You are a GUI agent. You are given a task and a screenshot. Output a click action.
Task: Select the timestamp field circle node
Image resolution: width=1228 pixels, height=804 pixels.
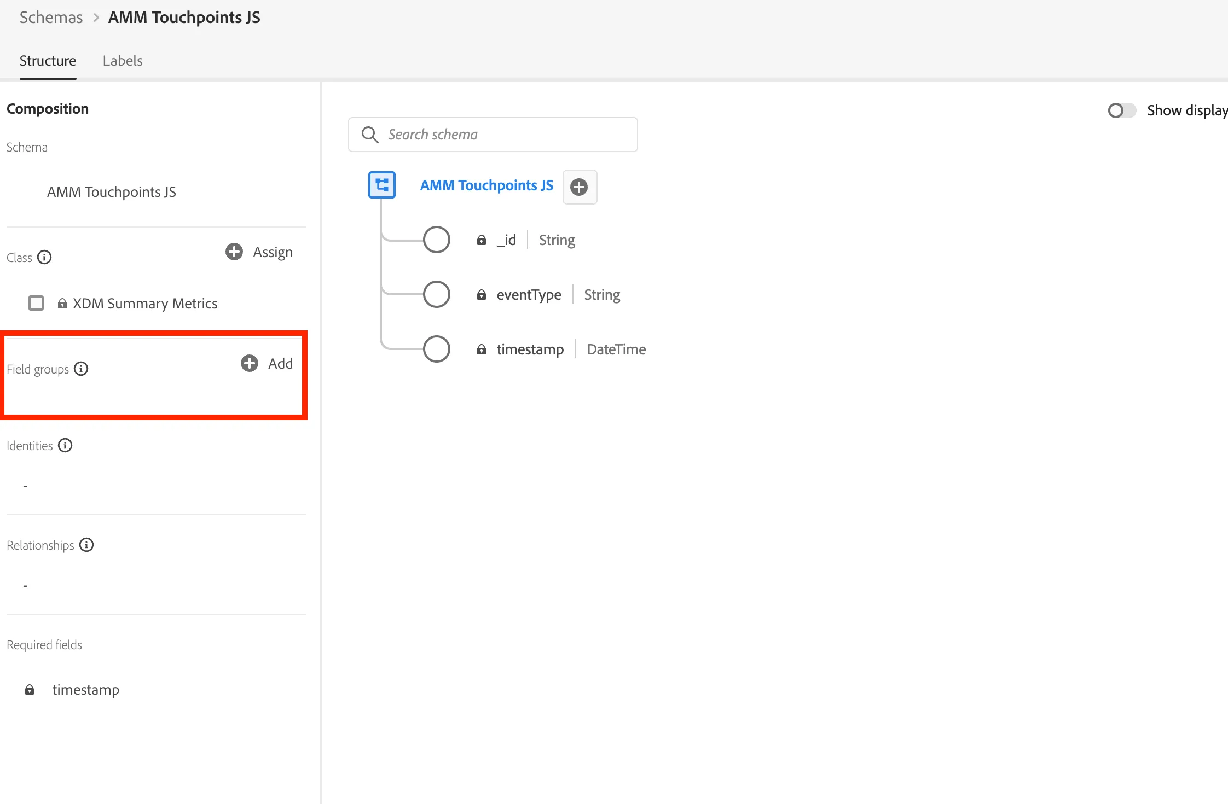point(437,349)
